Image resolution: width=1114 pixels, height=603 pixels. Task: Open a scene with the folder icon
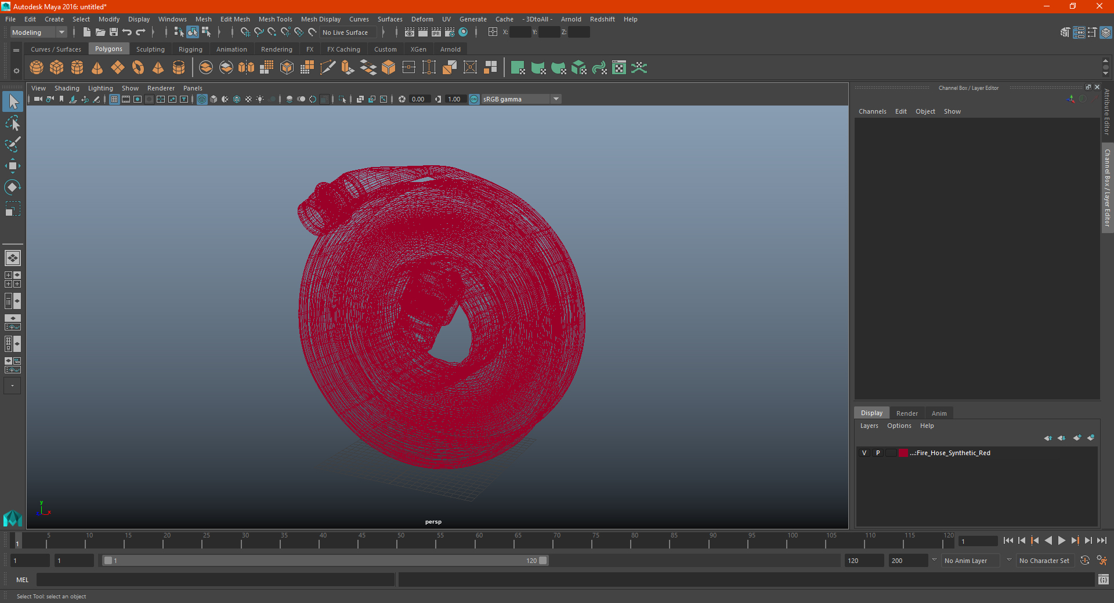[100, 32]
